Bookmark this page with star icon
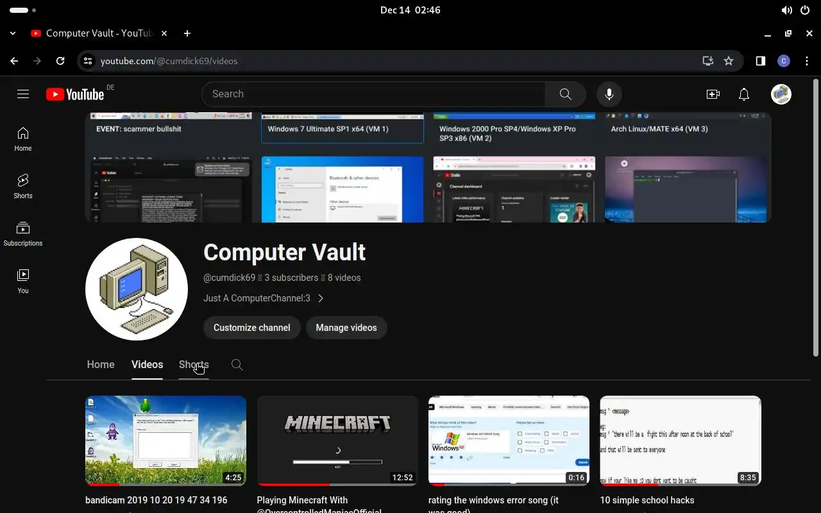This screenshot has width=821, height=513. [x=729, y=61]
